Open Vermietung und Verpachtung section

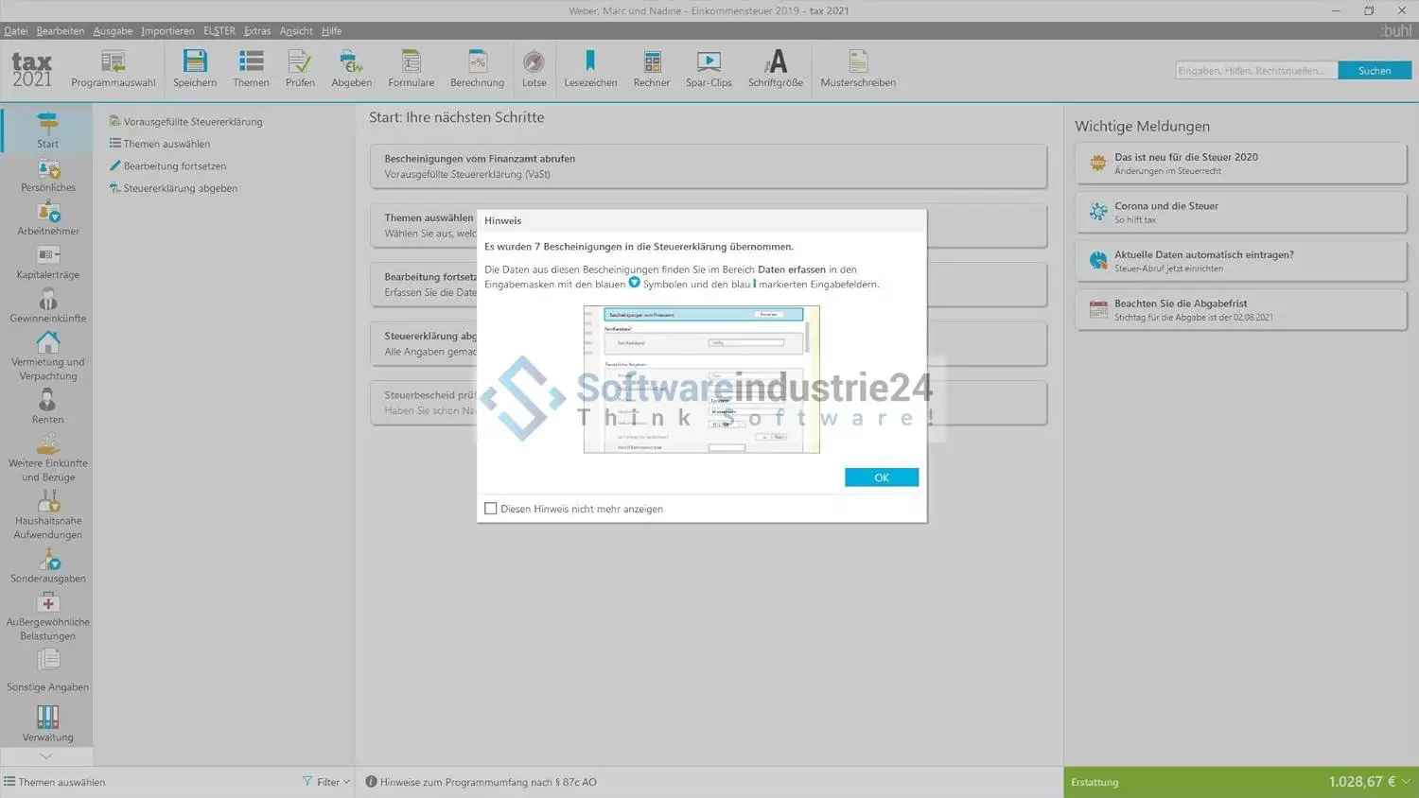coord(47,356)
